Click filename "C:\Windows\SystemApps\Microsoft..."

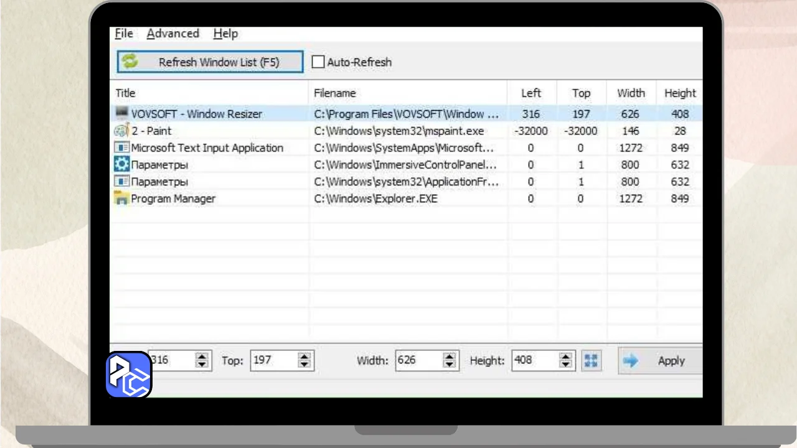pos(404,148)
